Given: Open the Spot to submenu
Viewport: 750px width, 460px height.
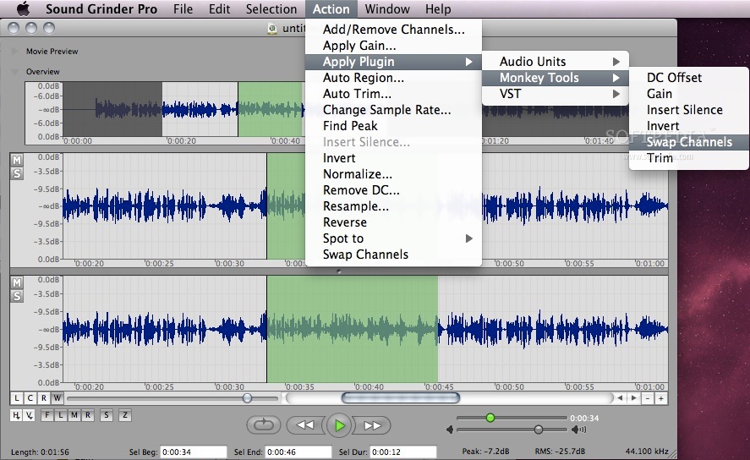Looking at the screenshot, I should click(x=393, y=238).
